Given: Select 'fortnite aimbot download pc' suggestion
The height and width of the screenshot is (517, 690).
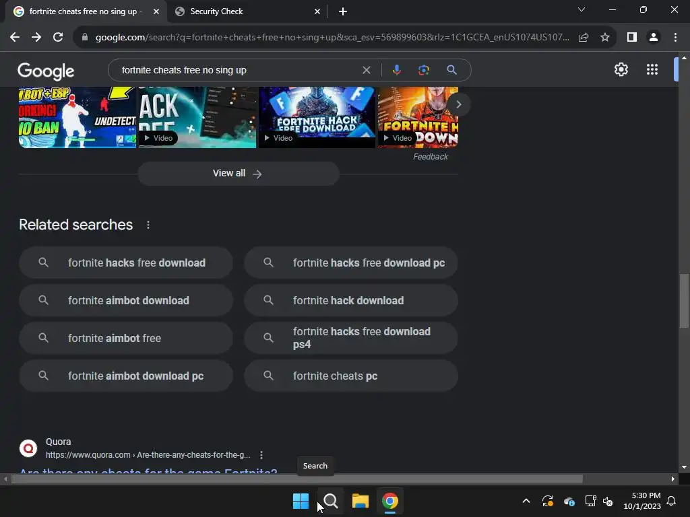Looking at the screenshot, I should click(126, 376).
